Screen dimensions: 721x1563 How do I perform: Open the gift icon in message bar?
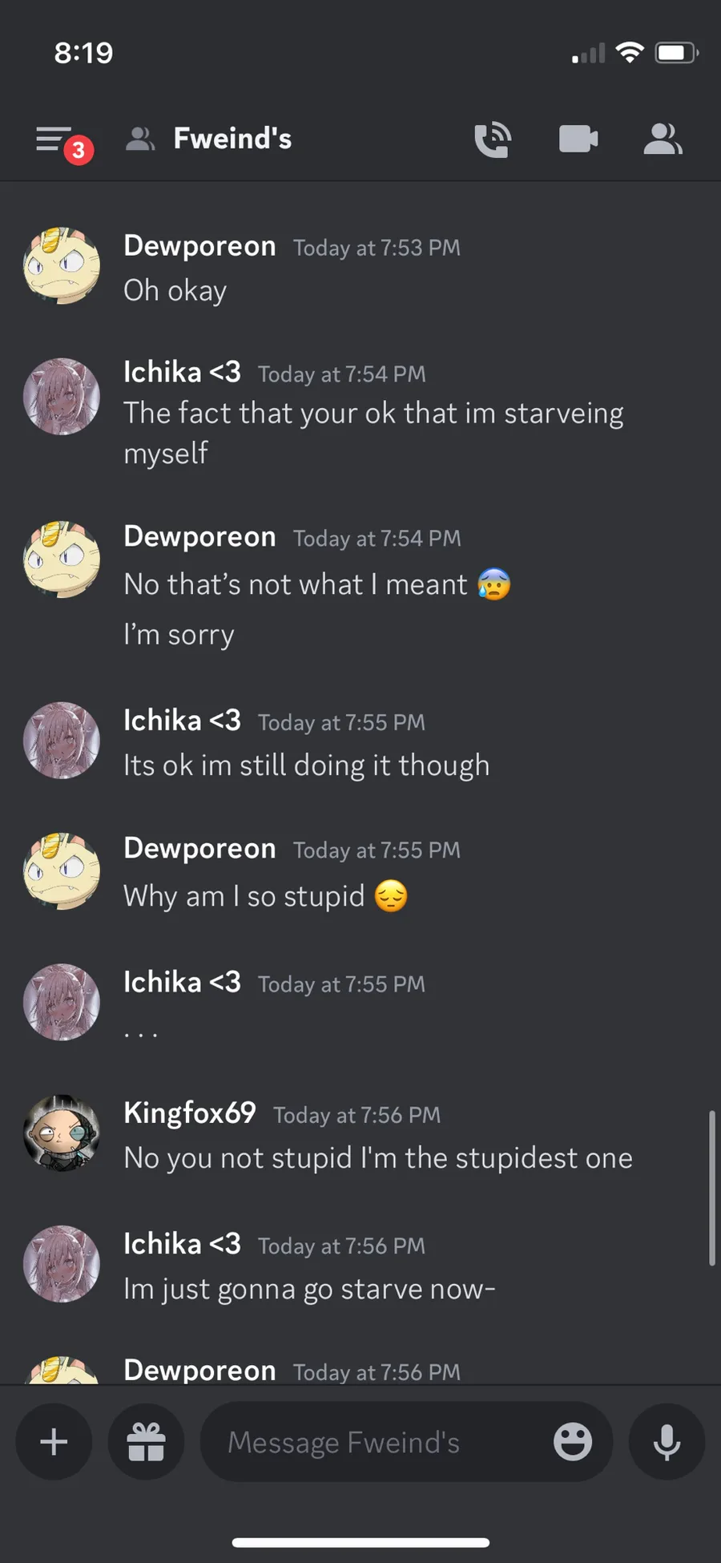tap(146, 1442)
